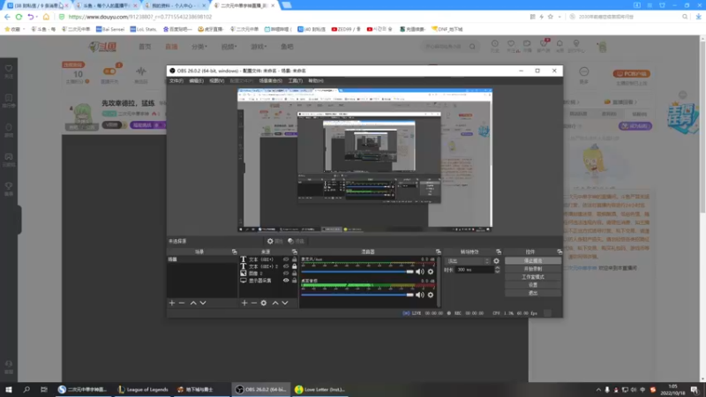Hide the 显示器采集 display capture source
Viewport: 706px width, 397px height.
coord(286,281)
